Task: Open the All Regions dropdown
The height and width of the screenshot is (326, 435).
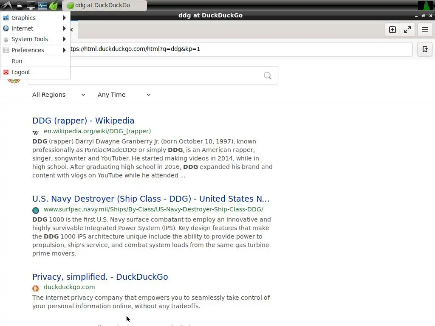Action: point(59,95)
